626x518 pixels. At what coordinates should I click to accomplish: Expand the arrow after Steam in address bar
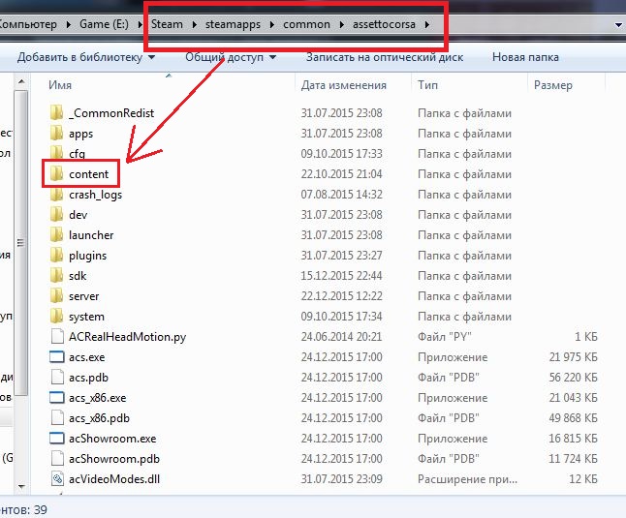click(195, 24)
